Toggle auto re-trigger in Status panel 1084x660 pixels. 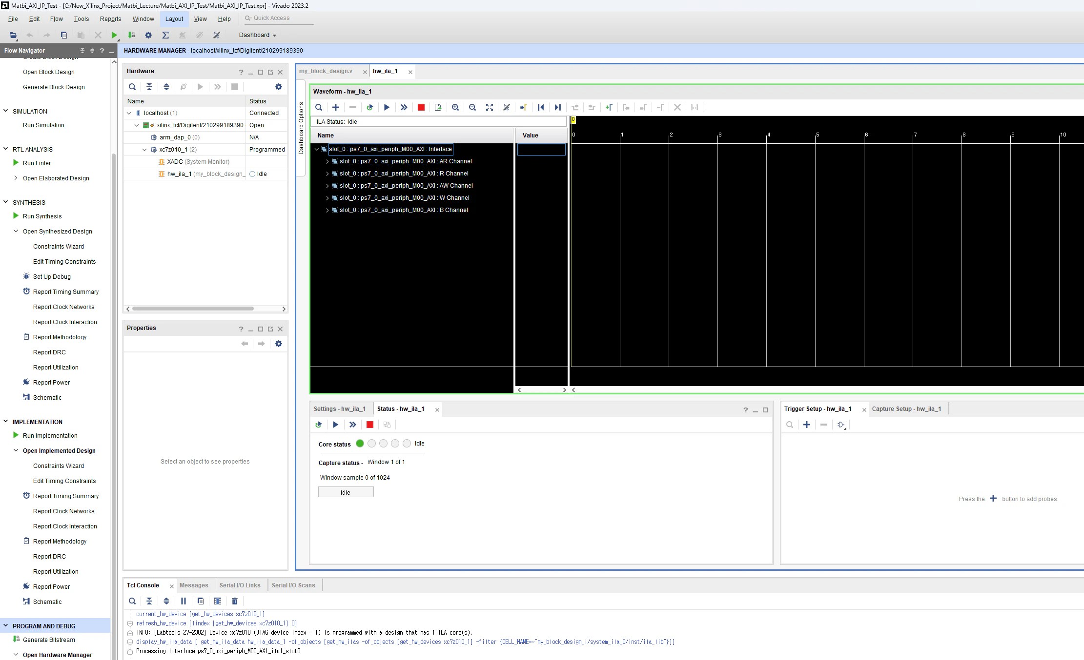(x=318, y=425)
